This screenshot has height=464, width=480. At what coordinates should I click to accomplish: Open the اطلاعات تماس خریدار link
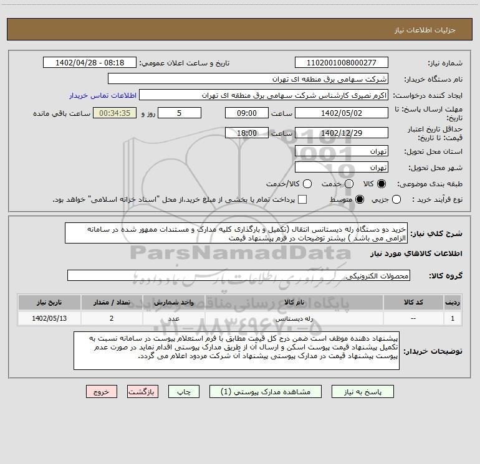click(x=103, y=95)
